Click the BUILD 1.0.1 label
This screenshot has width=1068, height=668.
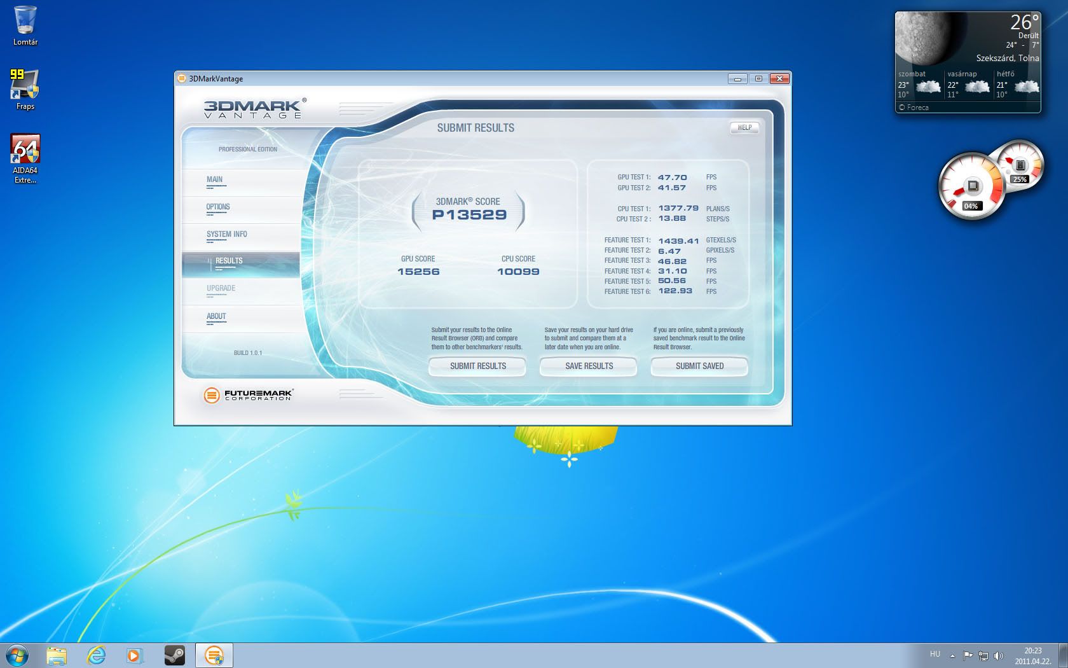click(248, 352)
